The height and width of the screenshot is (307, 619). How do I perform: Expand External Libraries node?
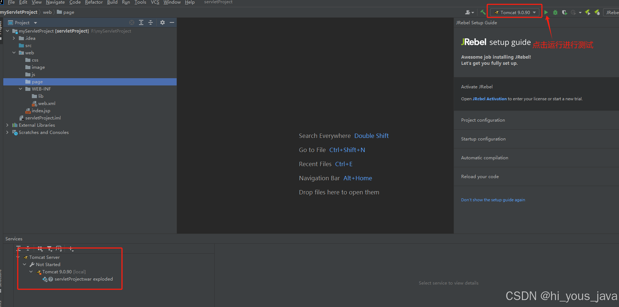pos(8,125)
